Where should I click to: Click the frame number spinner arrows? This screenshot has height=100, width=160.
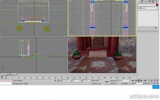[x=143, y=83]
